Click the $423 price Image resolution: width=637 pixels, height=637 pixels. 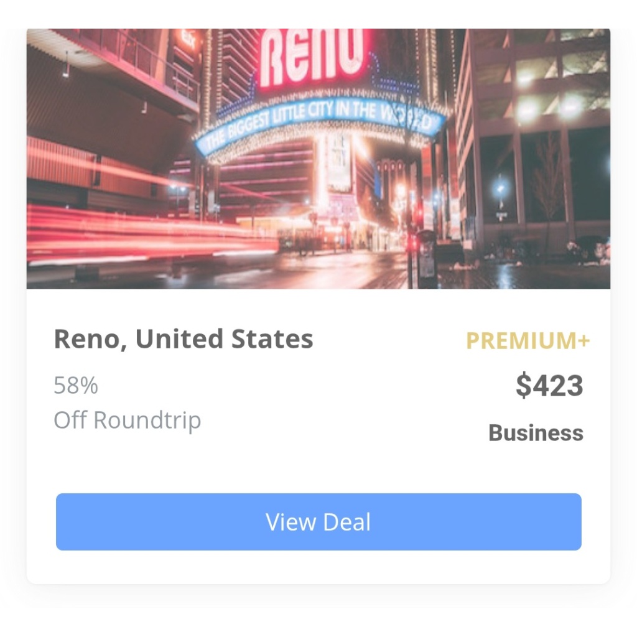click(x=549, y=385)
